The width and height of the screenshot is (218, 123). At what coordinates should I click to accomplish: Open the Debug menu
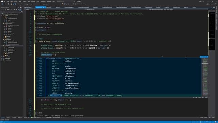pos(25,1)
